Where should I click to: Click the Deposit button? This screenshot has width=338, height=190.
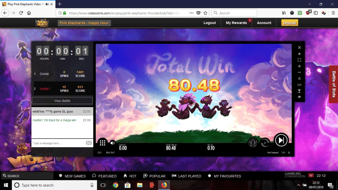[x=290, y=23]
